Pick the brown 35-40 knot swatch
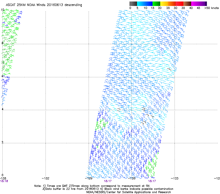220x194 pixels. click(187, 4)
